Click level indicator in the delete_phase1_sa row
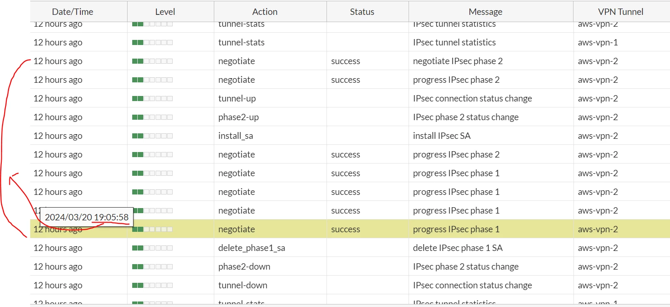The height and width of the screenshot is (307, 670). coord(152,248)
